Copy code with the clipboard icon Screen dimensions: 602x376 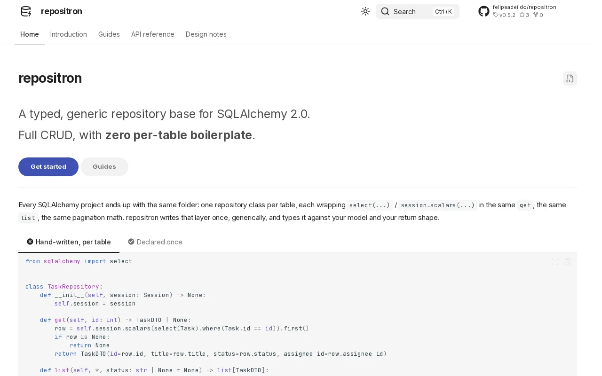568,262
